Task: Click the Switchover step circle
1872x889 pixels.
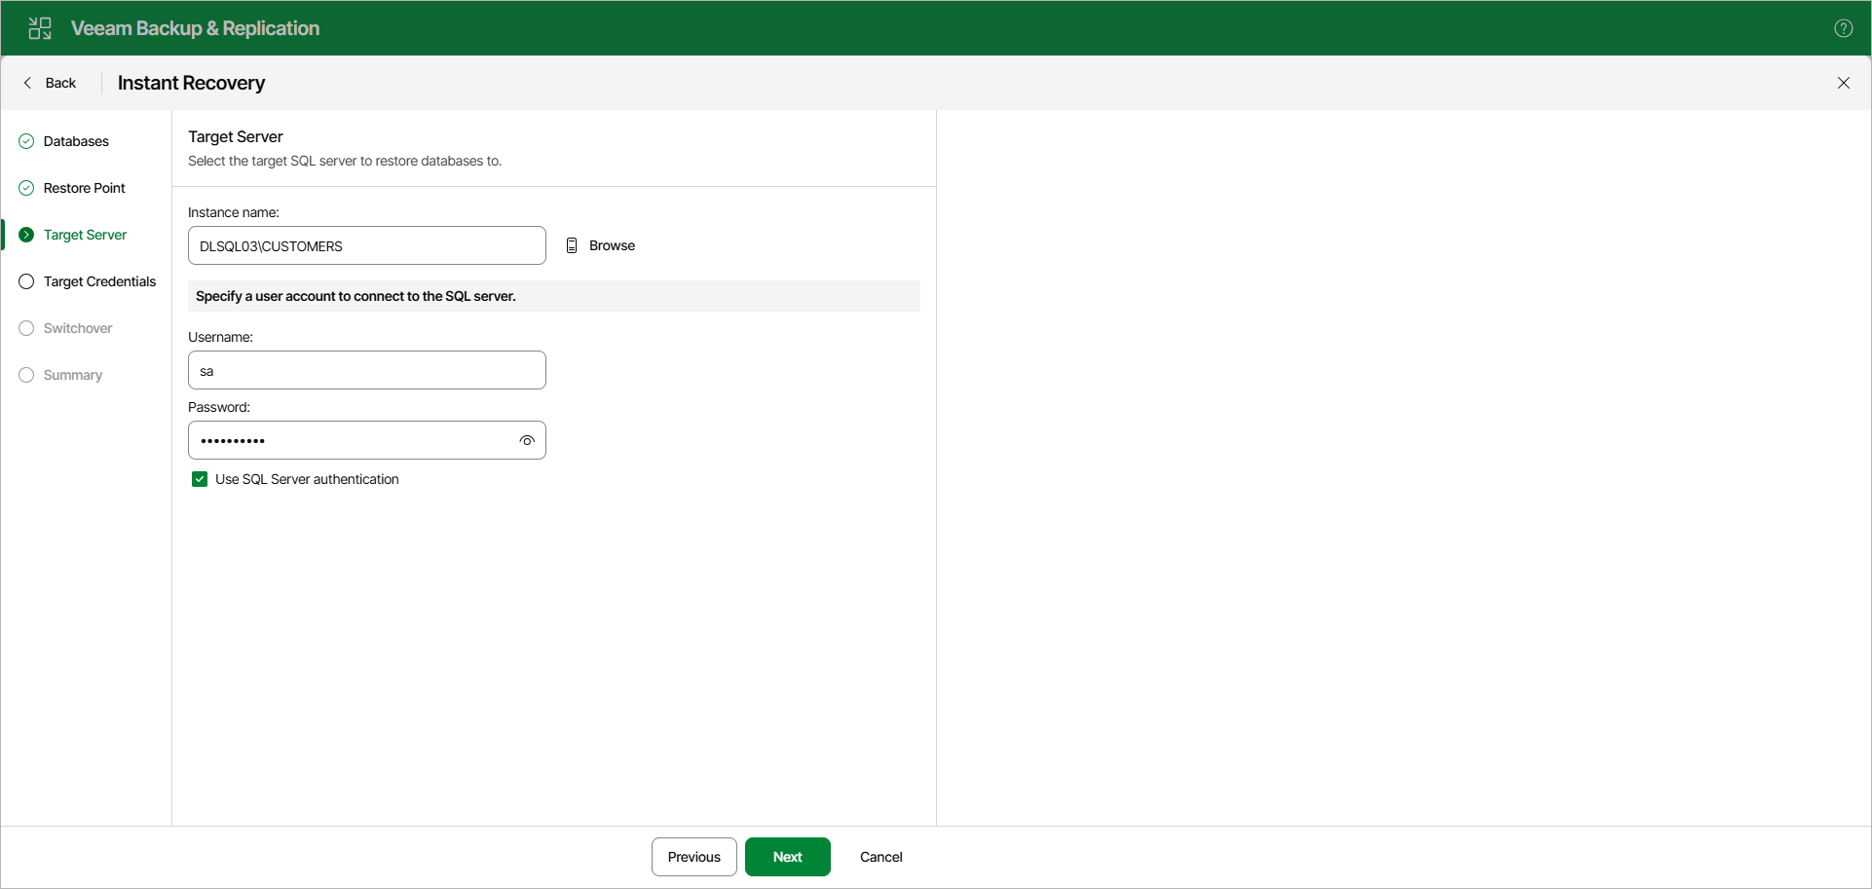Action: [26, 328]
